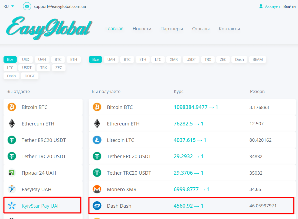Click the Выйти logout link
Image resolution: width=298 pixels, height=219 pixels.
pyautogui.click(x=289, y=6)
